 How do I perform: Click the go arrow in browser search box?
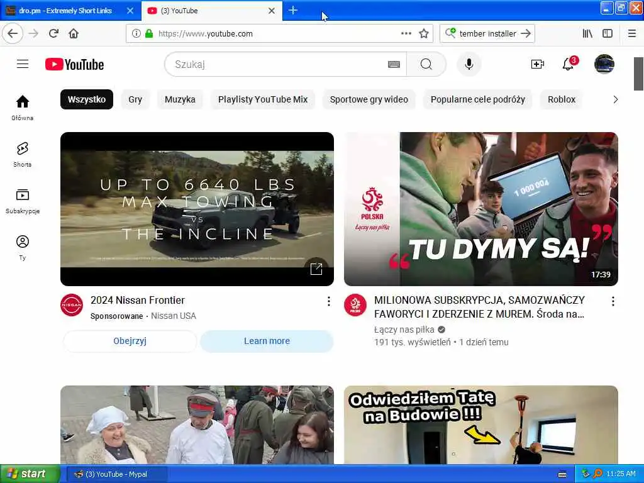[x=526, y=33]
